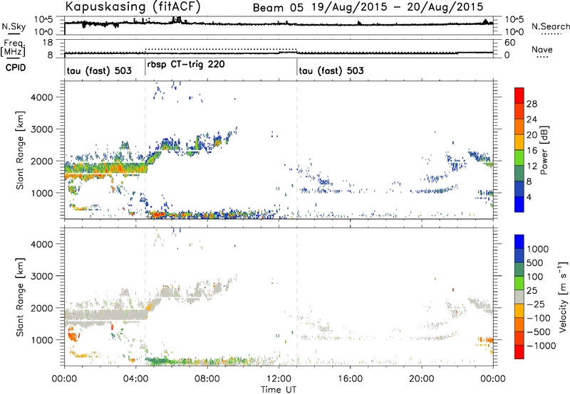Viewport: 570px width, 394px height.
Task: Click the 18 tick on the frequency axis
Action: coord(48,43)
